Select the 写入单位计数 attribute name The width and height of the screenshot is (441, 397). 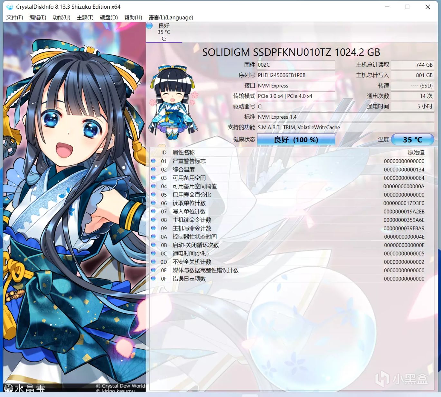point(189,211)
